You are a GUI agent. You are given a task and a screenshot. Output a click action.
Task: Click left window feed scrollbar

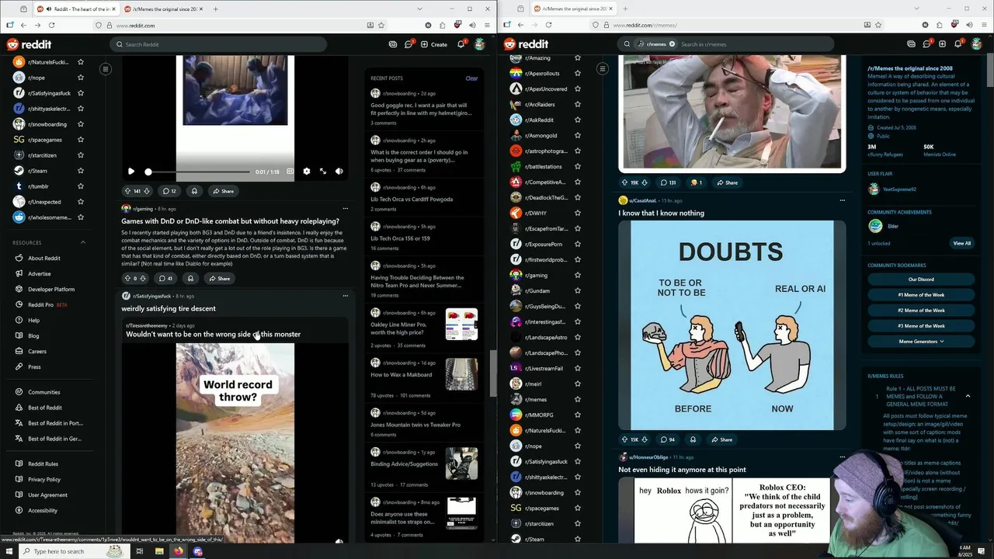[x=492, y=373]
